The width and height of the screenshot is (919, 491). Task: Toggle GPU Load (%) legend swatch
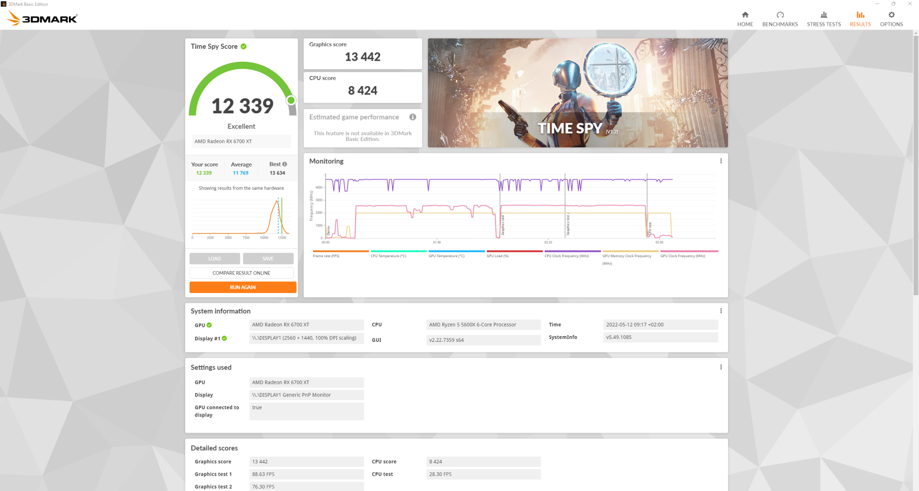515,251
